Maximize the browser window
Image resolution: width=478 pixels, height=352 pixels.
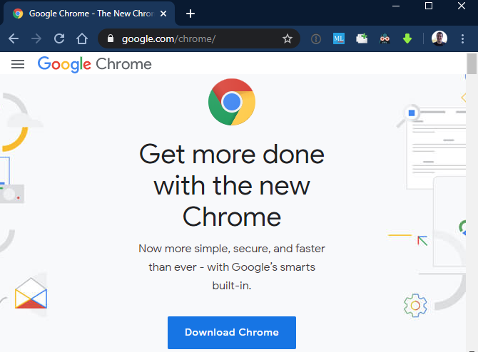click(429, 6)
